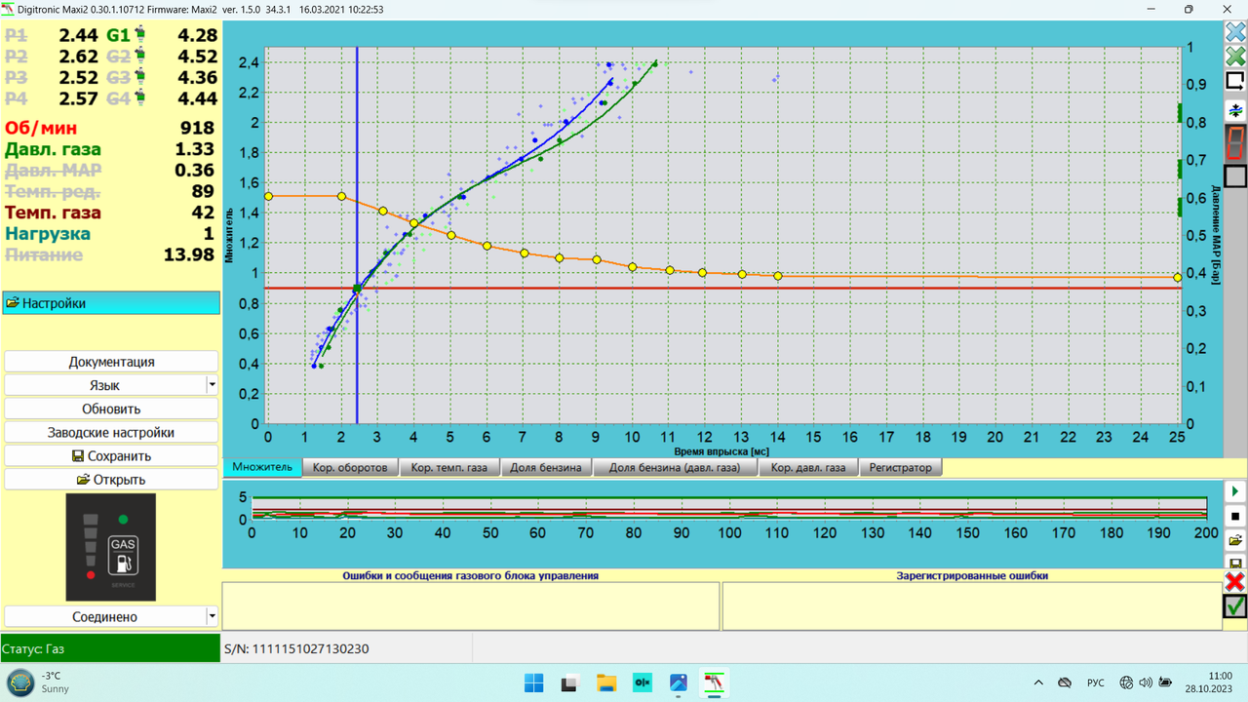Expand the Язык language dropdown arrow
1248x702 pixels.
tap(212, 384)
